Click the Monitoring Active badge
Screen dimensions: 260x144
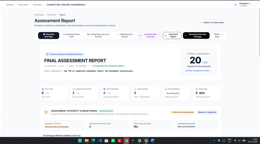click(106, 111)
